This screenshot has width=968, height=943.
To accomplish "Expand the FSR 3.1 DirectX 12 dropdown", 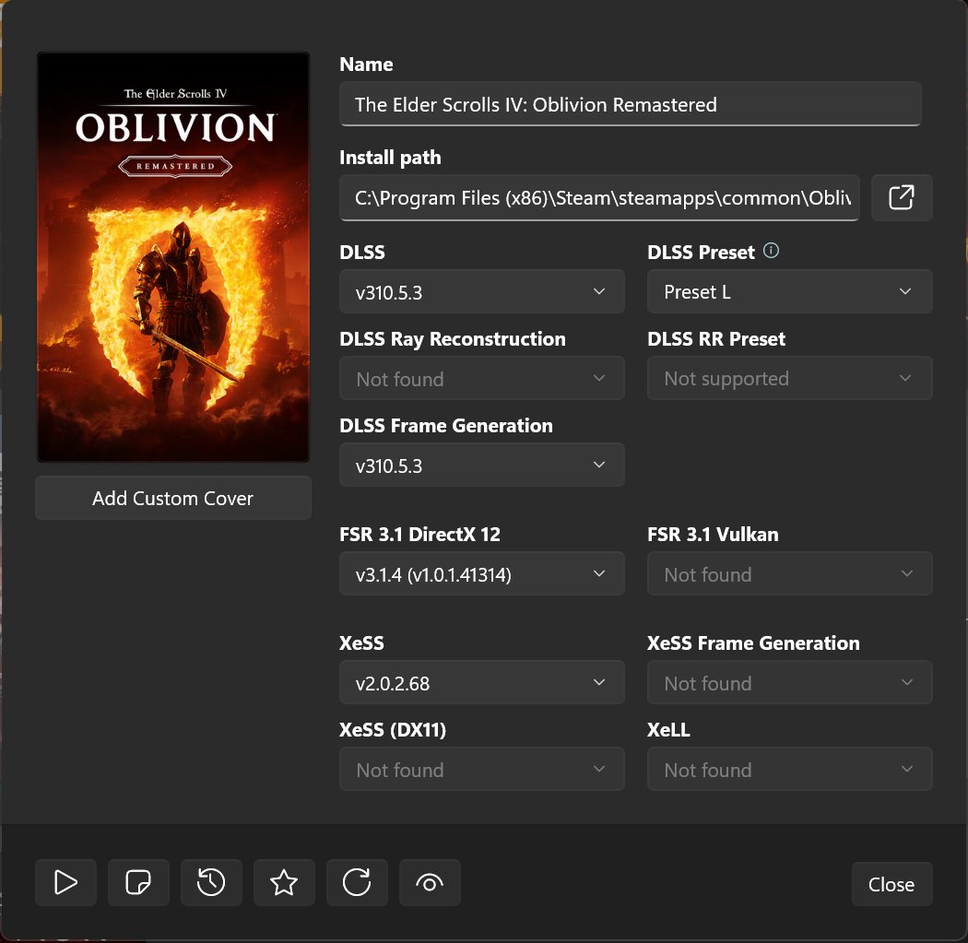I will [481, 574].
